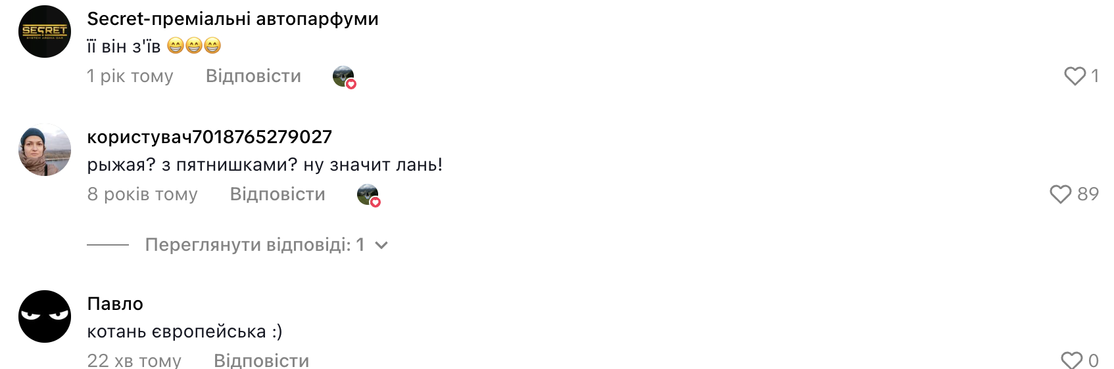The width and height of the screenshot is (1114, 369).
Task: Open Павло's black angry-eyes avatar
Action: pyautogui.click(x=45, y=316)
